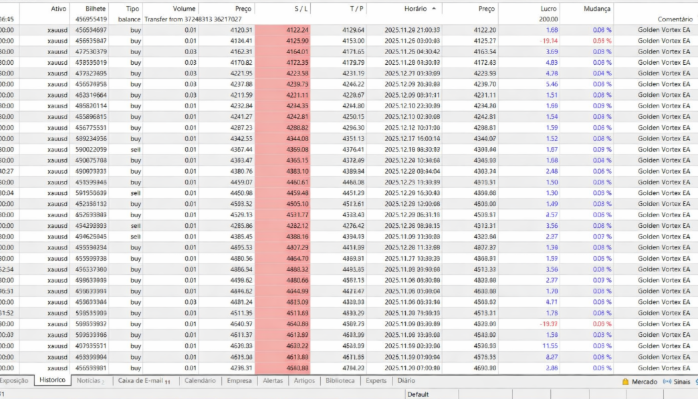Open the Sinais signal icon
Image resolution: width=698 pixels, height=399 pixels.
[x=667, y=382]
